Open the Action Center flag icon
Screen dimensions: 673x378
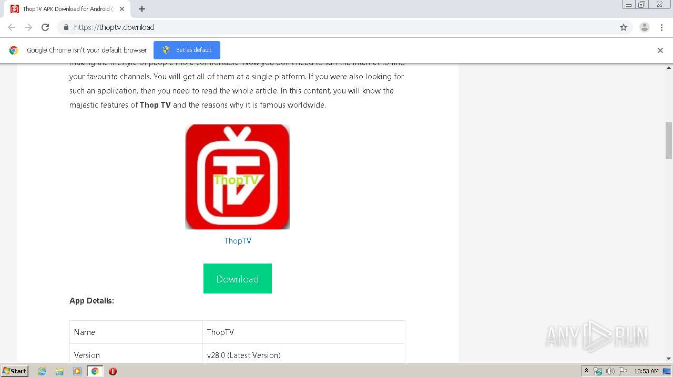pyautogui.click(x=623, y=371)
